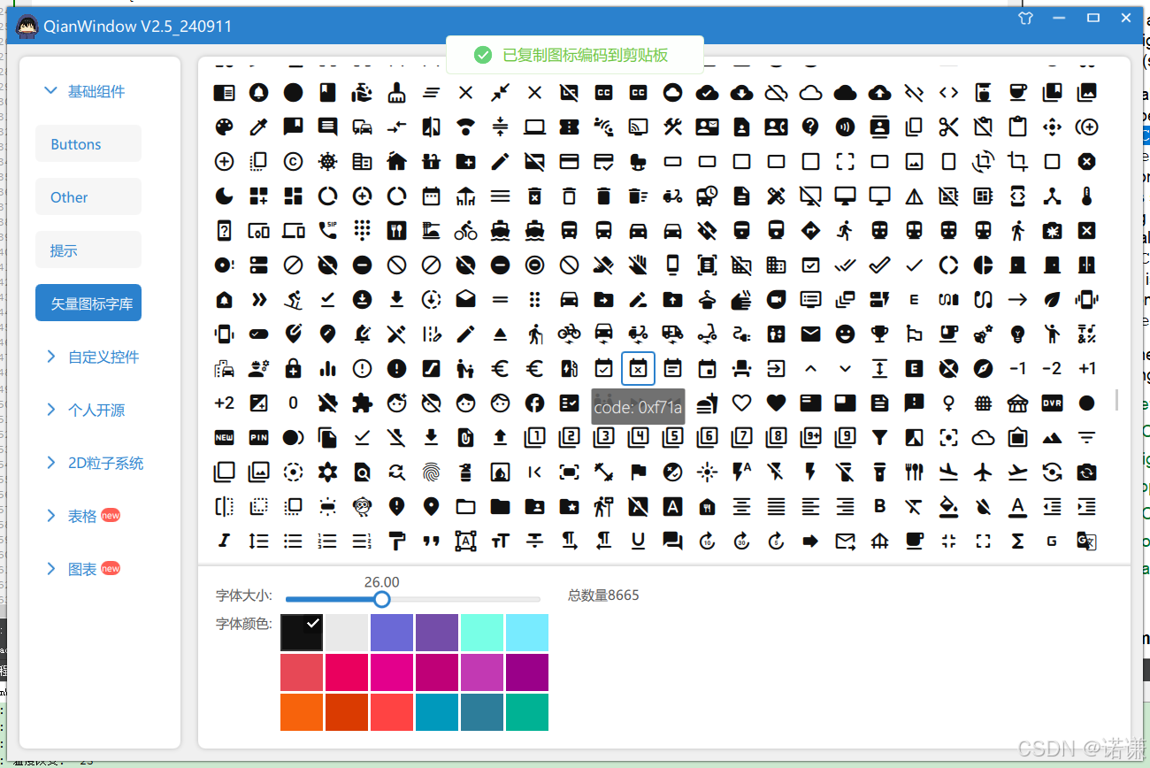Select the orange font color swatch

[x=302, y=711]
